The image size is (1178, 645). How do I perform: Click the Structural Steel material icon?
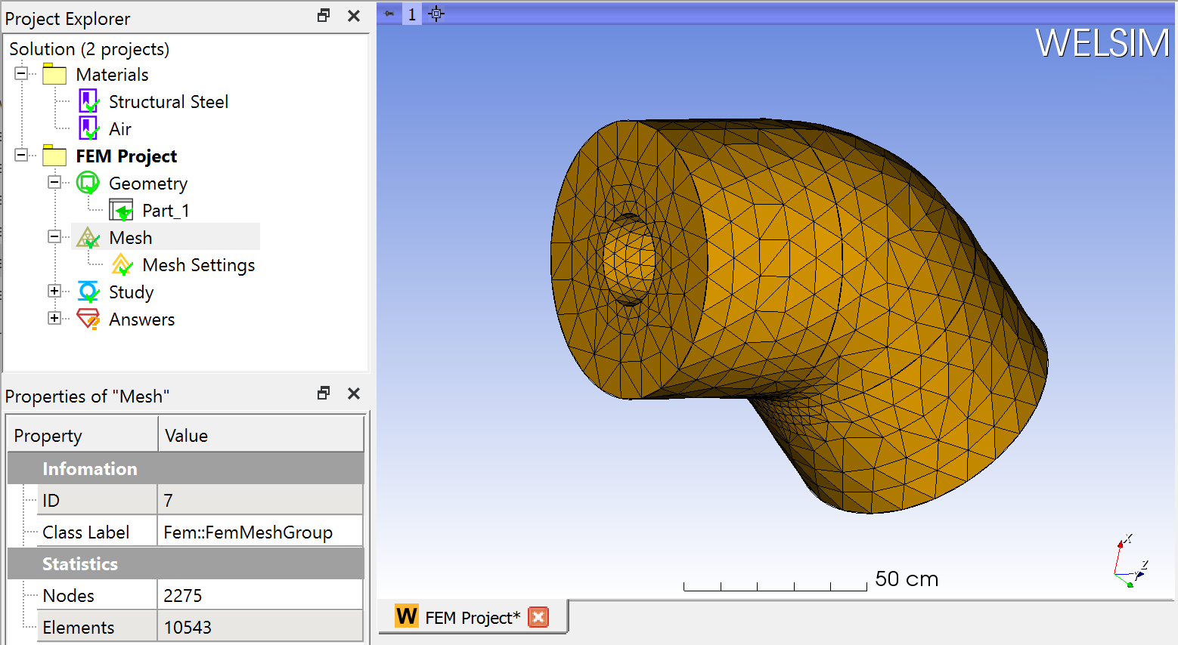point(88,101)
